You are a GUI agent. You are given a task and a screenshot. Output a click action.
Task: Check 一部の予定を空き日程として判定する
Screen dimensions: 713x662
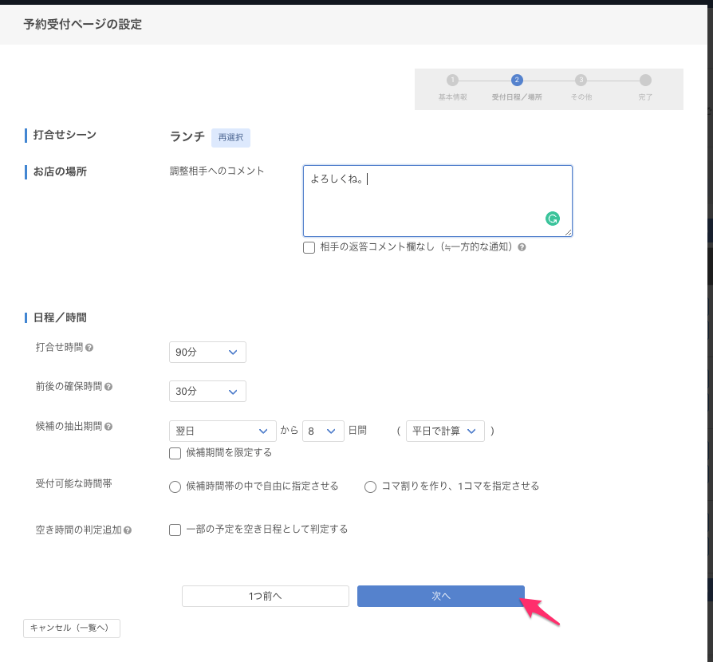click(175, 530)
